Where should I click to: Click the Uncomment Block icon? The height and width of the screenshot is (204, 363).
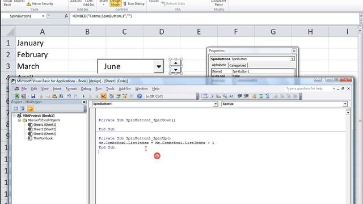tap(267, 96)
